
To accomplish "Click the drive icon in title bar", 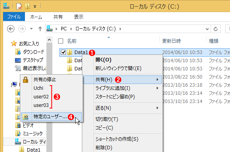I will (6, 6).
